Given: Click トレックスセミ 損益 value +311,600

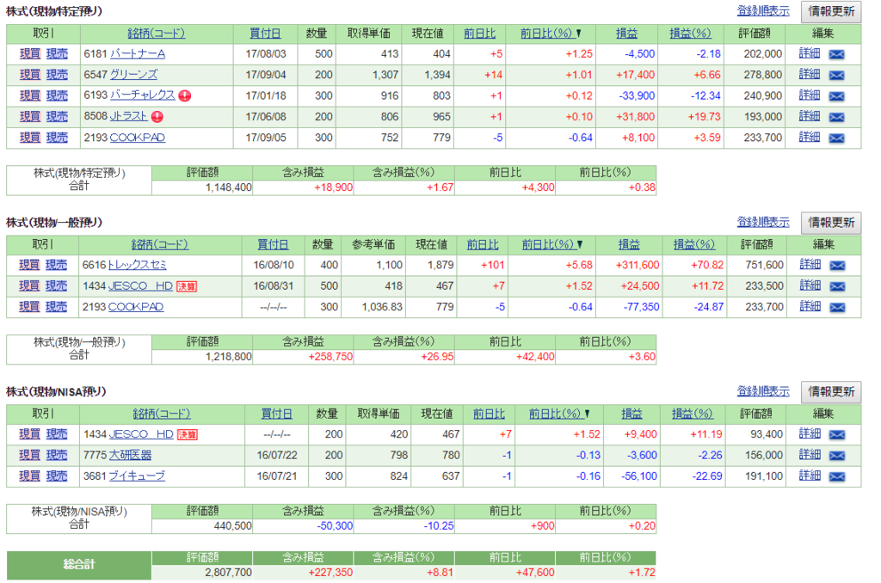Looking at the screenshot, I should (x=638, y=265).
